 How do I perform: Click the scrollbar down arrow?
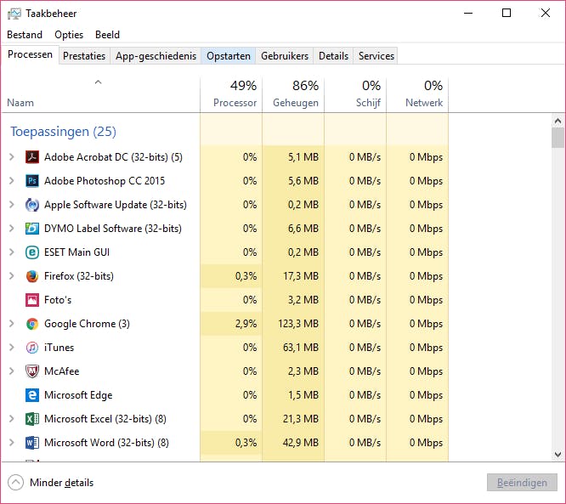click(558, 455)
